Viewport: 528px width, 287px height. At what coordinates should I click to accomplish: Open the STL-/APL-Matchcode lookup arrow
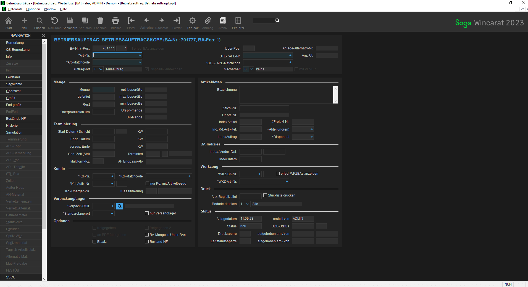(x=290, y=62)
